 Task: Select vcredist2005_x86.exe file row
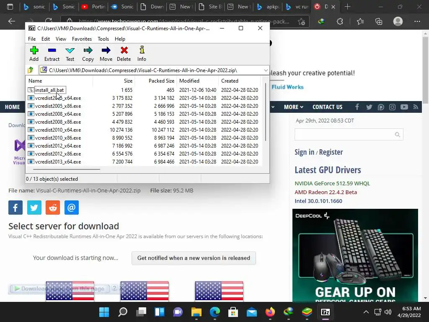click(143, 106)
